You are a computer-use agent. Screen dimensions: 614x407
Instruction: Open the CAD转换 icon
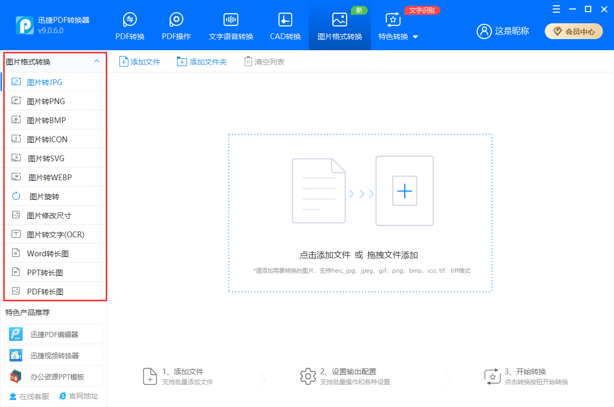coord(285,20)
